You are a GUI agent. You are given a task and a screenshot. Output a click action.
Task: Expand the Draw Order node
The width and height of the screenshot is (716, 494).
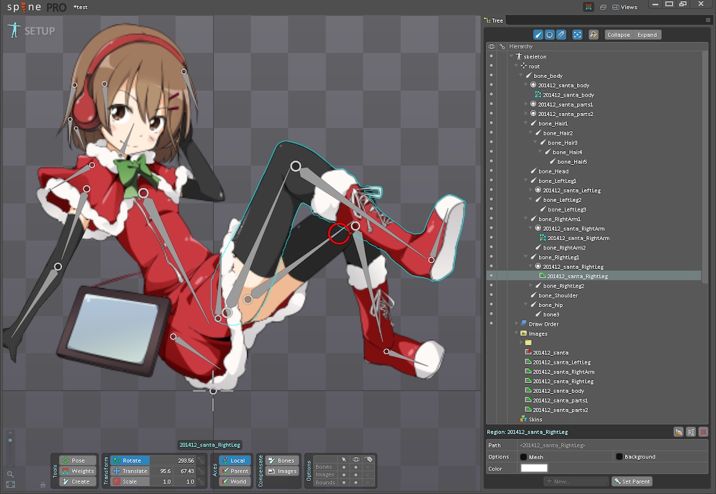tap(516, 324)
